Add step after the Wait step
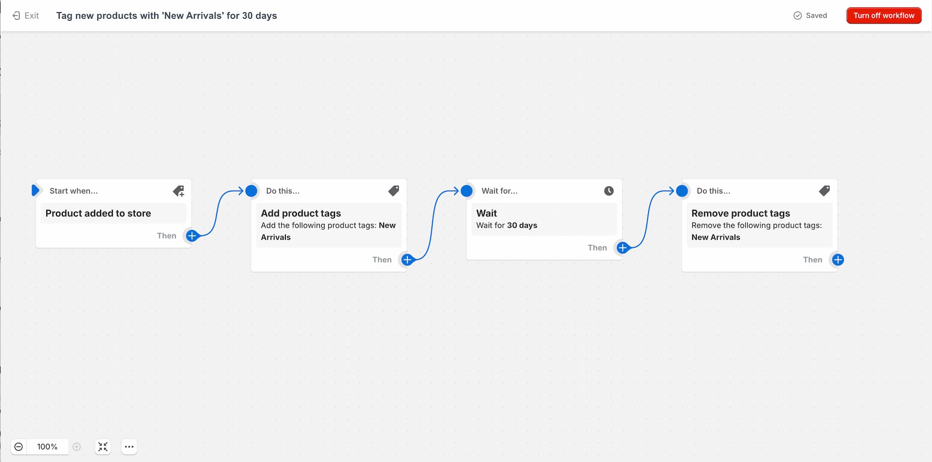The width and height of the screenshot is (932, 462). [623, 248]
